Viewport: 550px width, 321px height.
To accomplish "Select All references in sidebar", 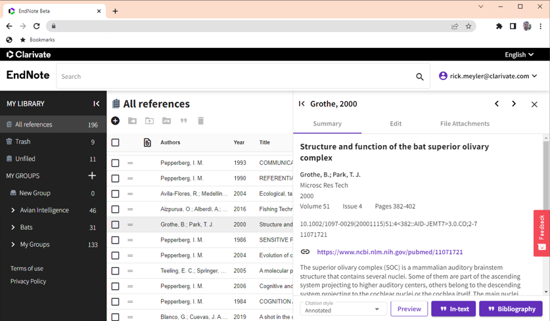I will (x=53, y=125).
